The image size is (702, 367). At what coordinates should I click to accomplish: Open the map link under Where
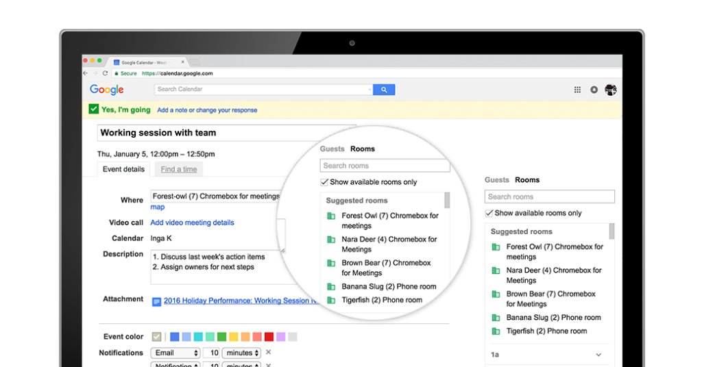point(158,207)
